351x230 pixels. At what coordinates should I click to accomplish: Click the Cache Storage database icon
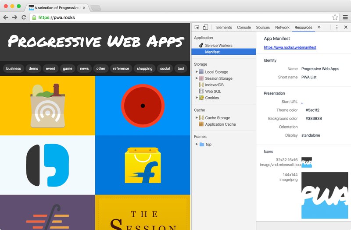click(x=201, y=117)
